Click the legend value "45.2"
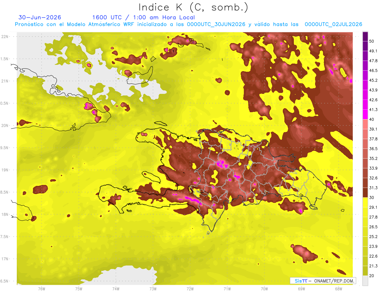The height and width of the screenshot is (293, 380). click(373, 80)
